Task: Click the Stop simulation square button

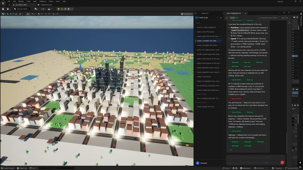Action: click(x=65, y=9)
